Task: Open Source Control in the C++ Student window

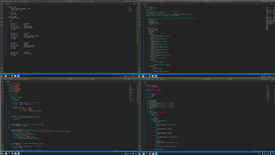Action: (2, 89)
